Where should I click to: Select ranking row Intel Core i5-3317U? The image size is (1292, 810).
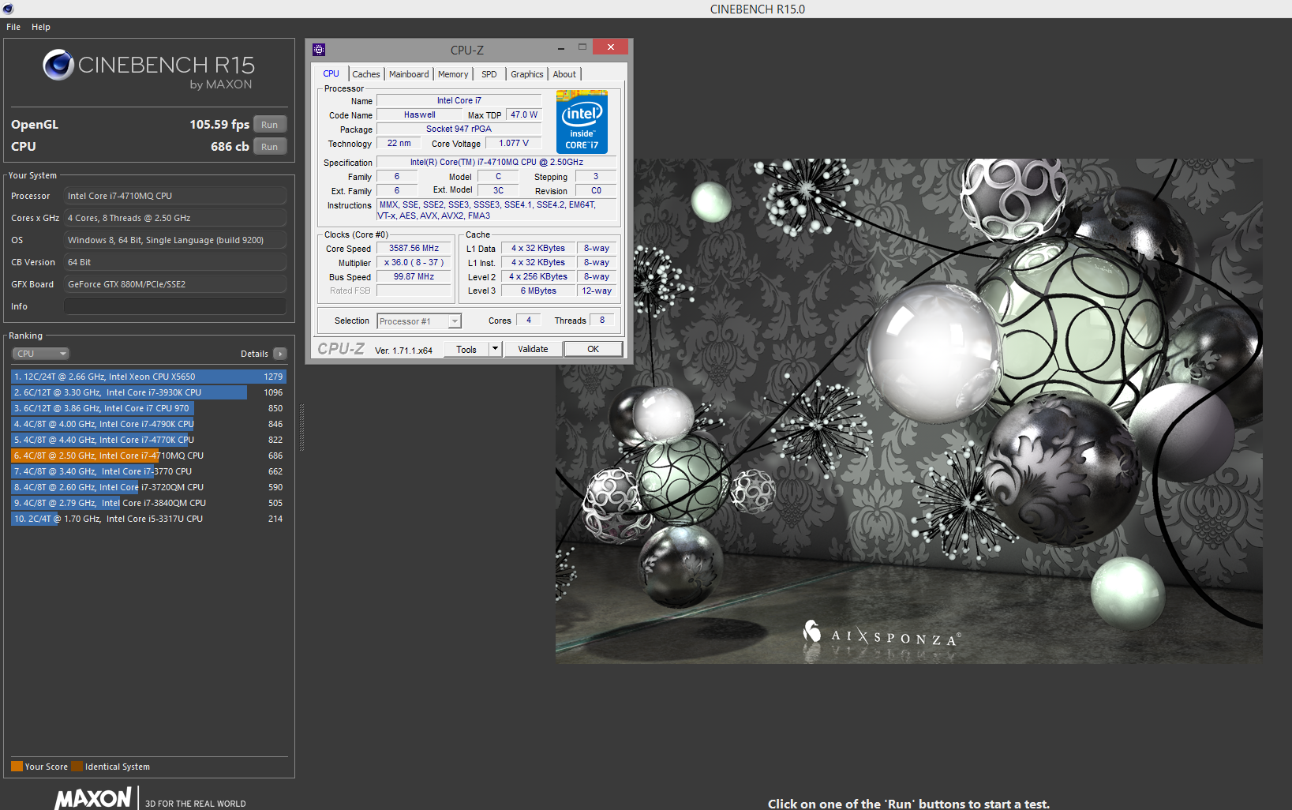coord(148,519)
